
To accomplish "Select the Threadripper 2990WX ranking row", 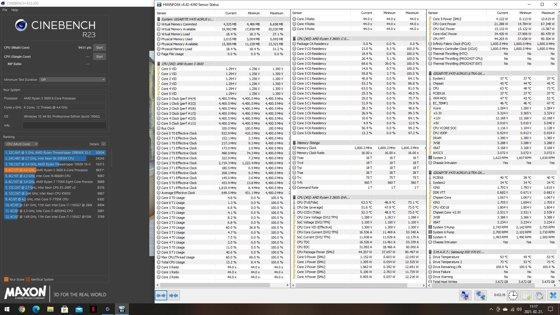I will (x=55, y=153).
